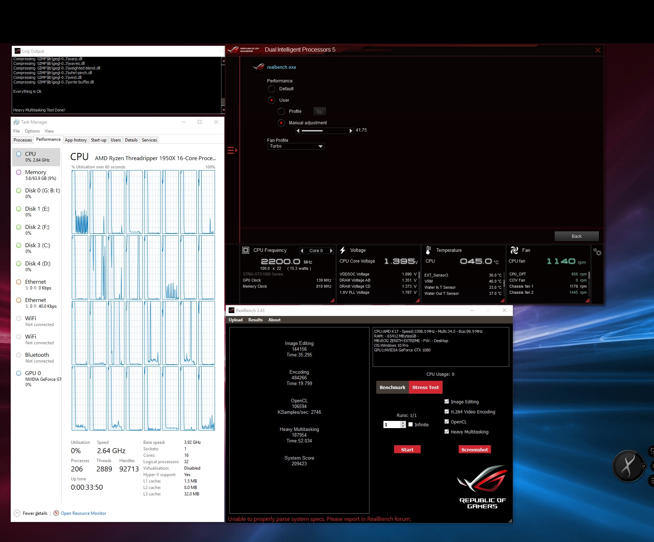The height and width of the screenshot is (542, 654).
Task: Select the CPU item in Task Manager sidebar
Action: tap(36, 157)
